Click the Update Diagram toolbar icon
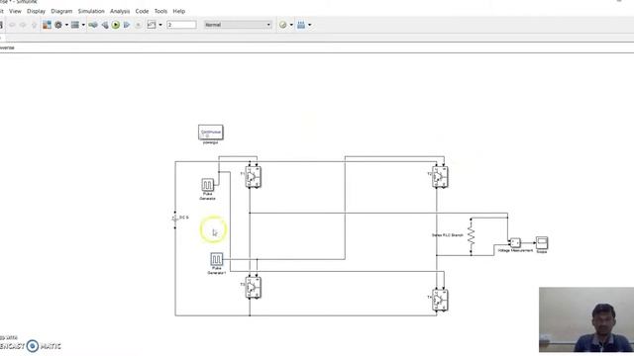The width and height of the screenshot is (634, 356). point(92,25)
